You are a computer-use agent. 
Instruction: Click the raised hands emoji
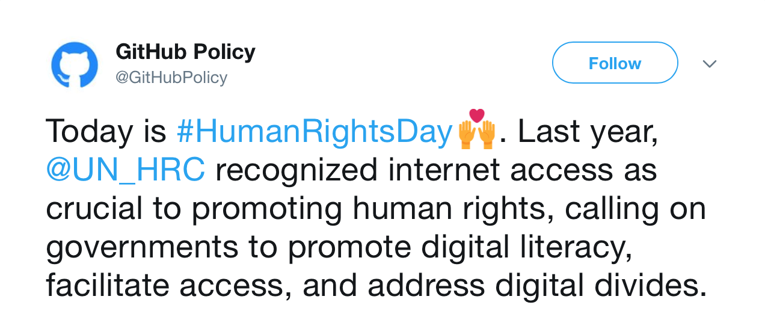[x=476, y=131]
